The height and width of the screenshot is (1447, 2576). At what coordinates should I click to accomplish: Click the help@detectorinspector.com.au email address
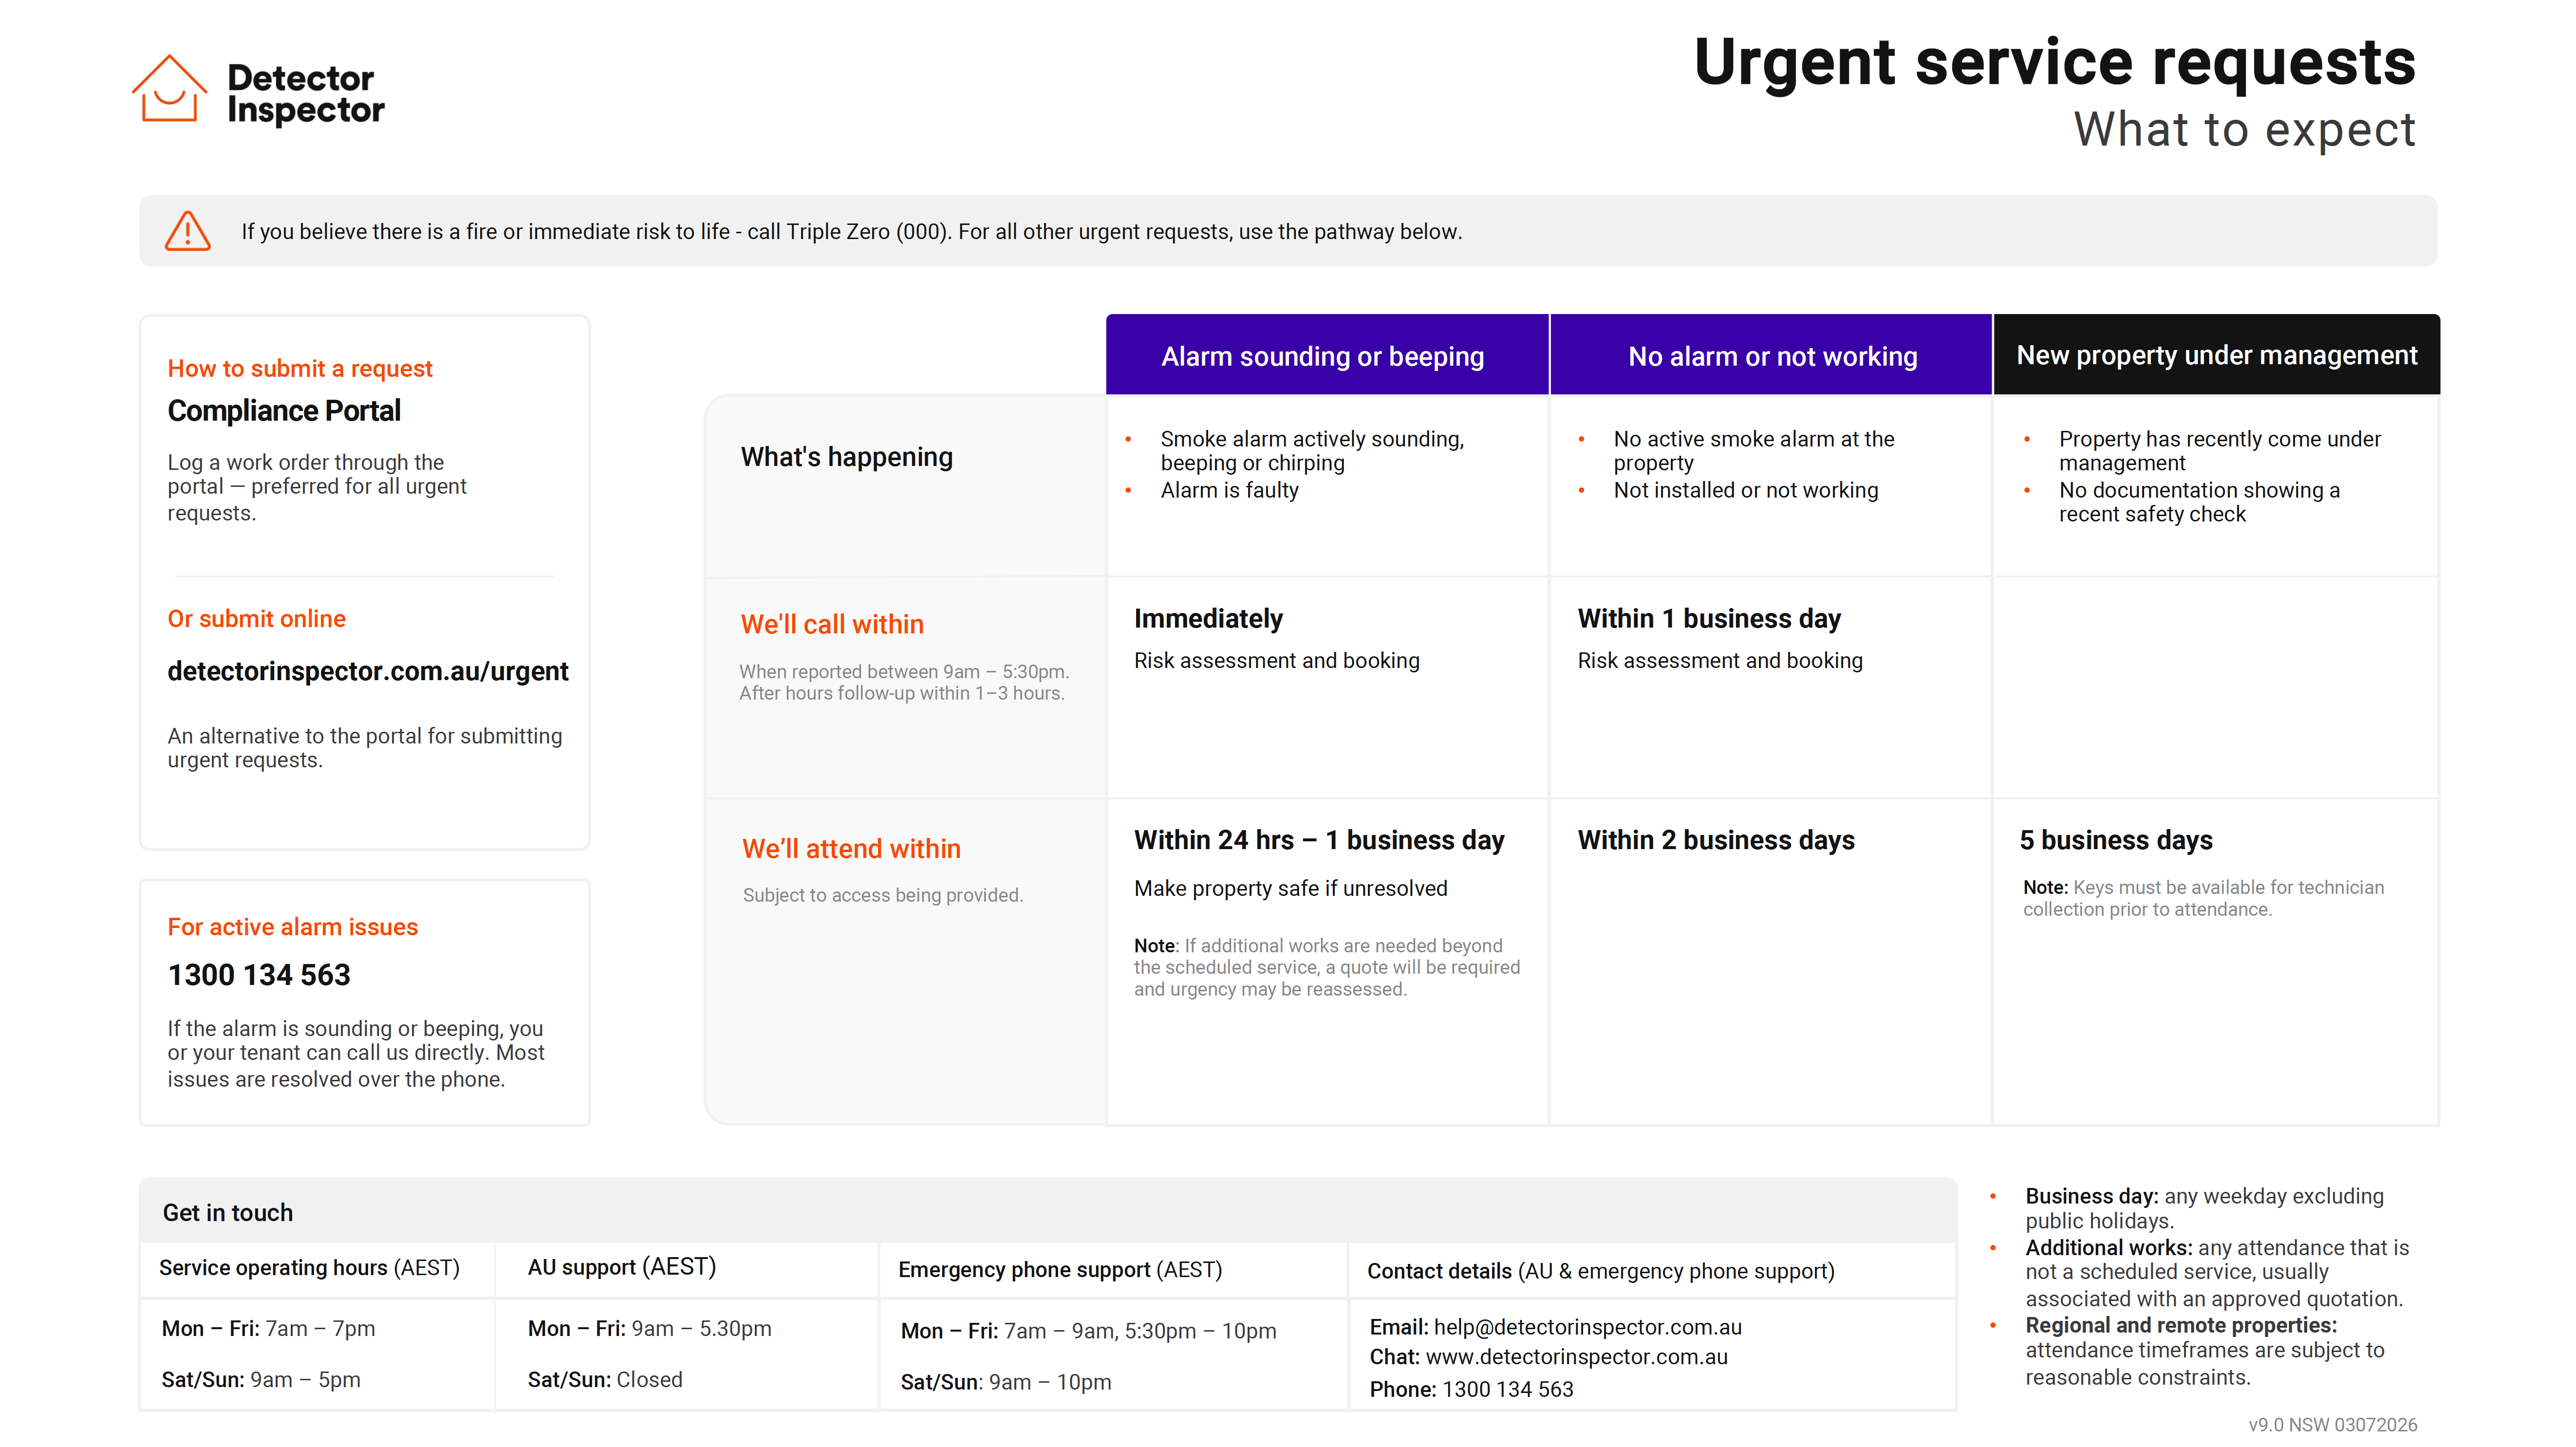pyautogui.click(x=1587, y=1327)
